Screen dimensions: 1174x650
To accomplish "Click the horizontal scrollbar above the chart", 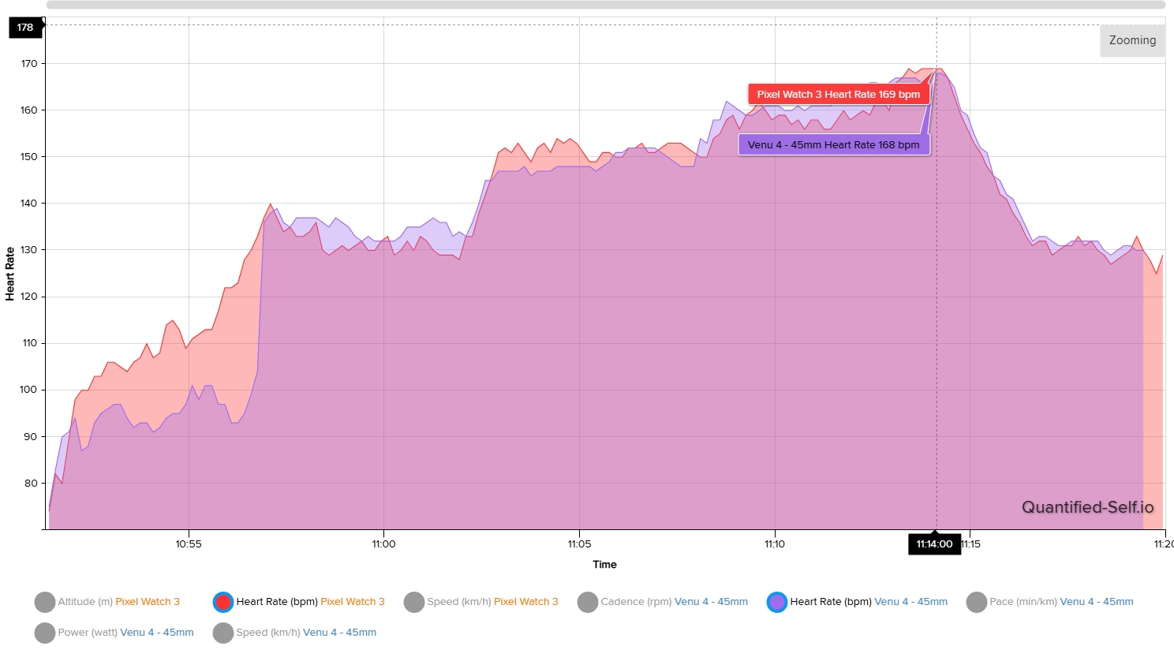I will (605, 5).
